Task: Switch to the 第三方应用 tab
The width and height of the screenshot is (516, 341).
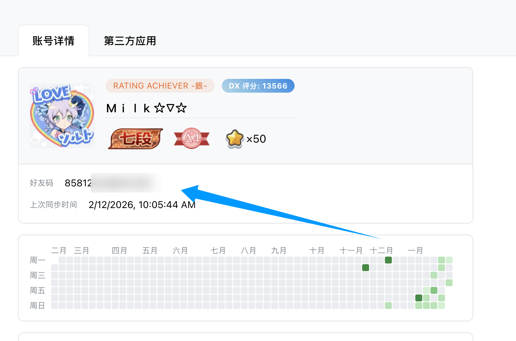Action: pyautogui.click(x=130, y=41)
